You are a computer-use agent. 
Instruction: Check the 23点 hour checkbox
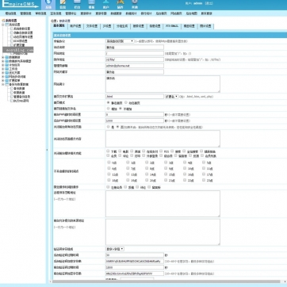point(204,180)
